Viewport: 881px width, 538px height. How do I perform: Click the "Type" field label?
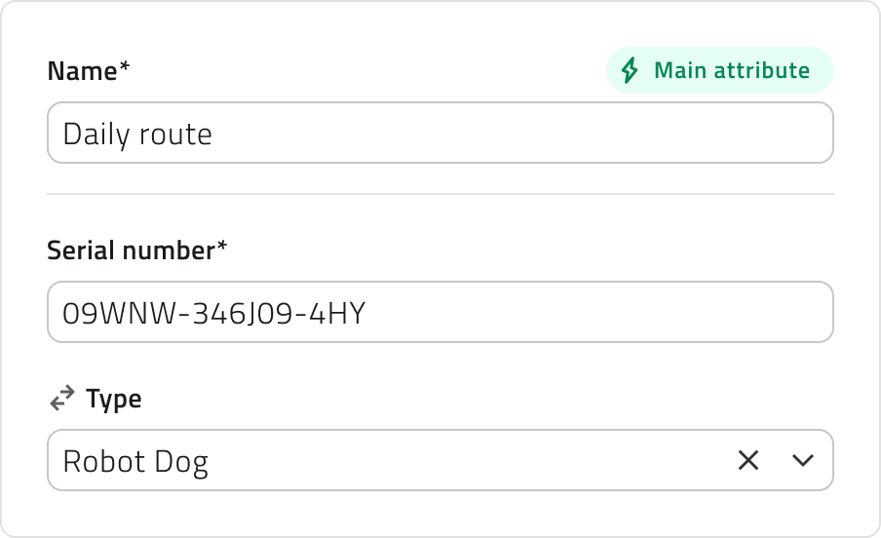[x=113, y=399]
